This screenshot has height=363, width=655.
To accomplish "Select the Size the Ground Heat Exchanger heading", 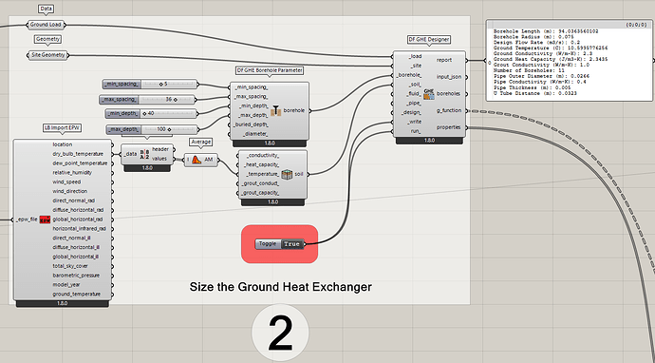I will tap(281, 287).
